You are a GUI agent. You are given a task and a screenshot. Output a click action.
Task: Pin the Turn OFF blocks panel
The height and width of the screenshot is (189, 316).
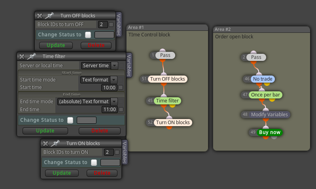tap(49, 15)
